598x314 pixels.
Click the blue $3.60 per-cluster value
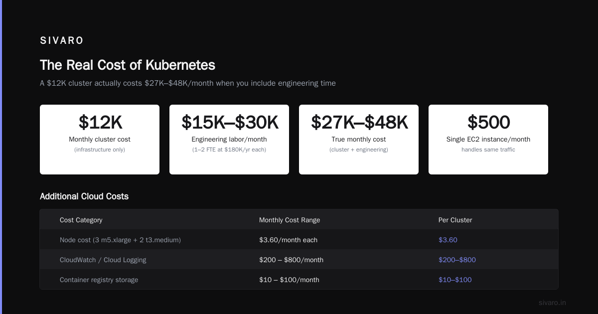click(448, 240)
